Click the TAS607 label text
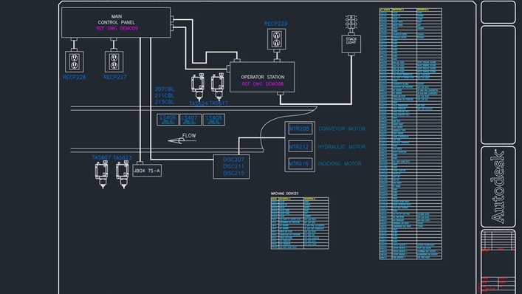This screenshot has width=522, height=294. (x=102, y=157)
